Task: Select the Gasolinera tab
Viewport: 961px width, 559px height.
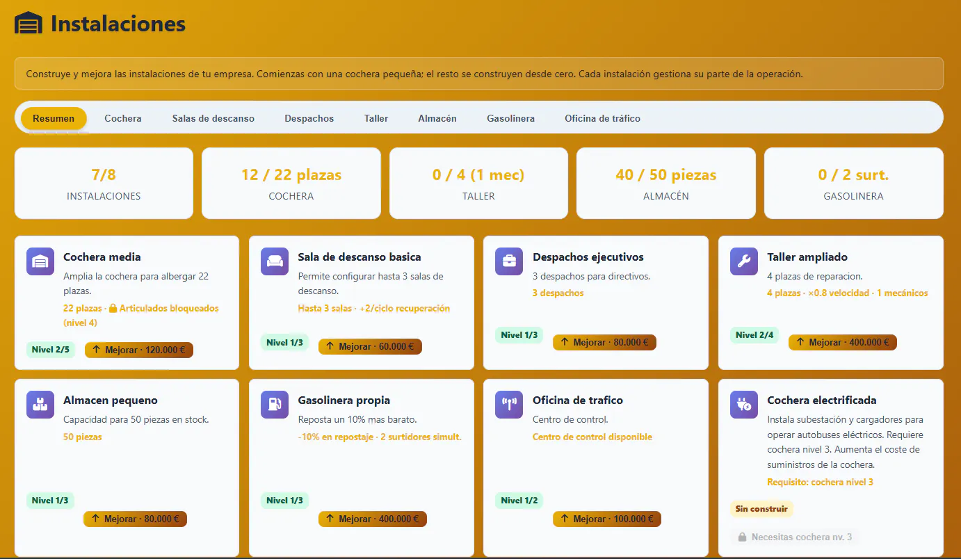Action: (x=510, y=118)
